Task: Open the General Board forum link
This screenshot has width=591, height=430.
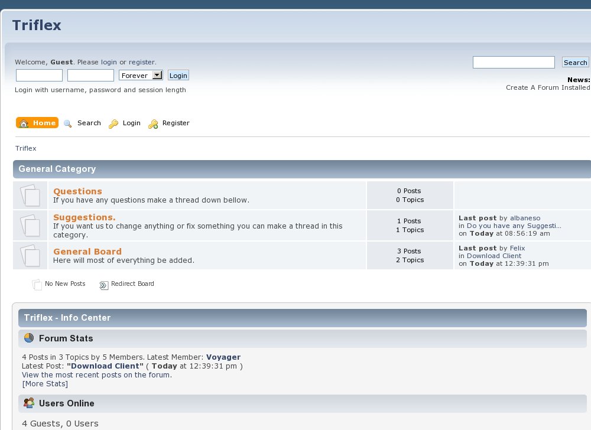Action: coord(87,252)
